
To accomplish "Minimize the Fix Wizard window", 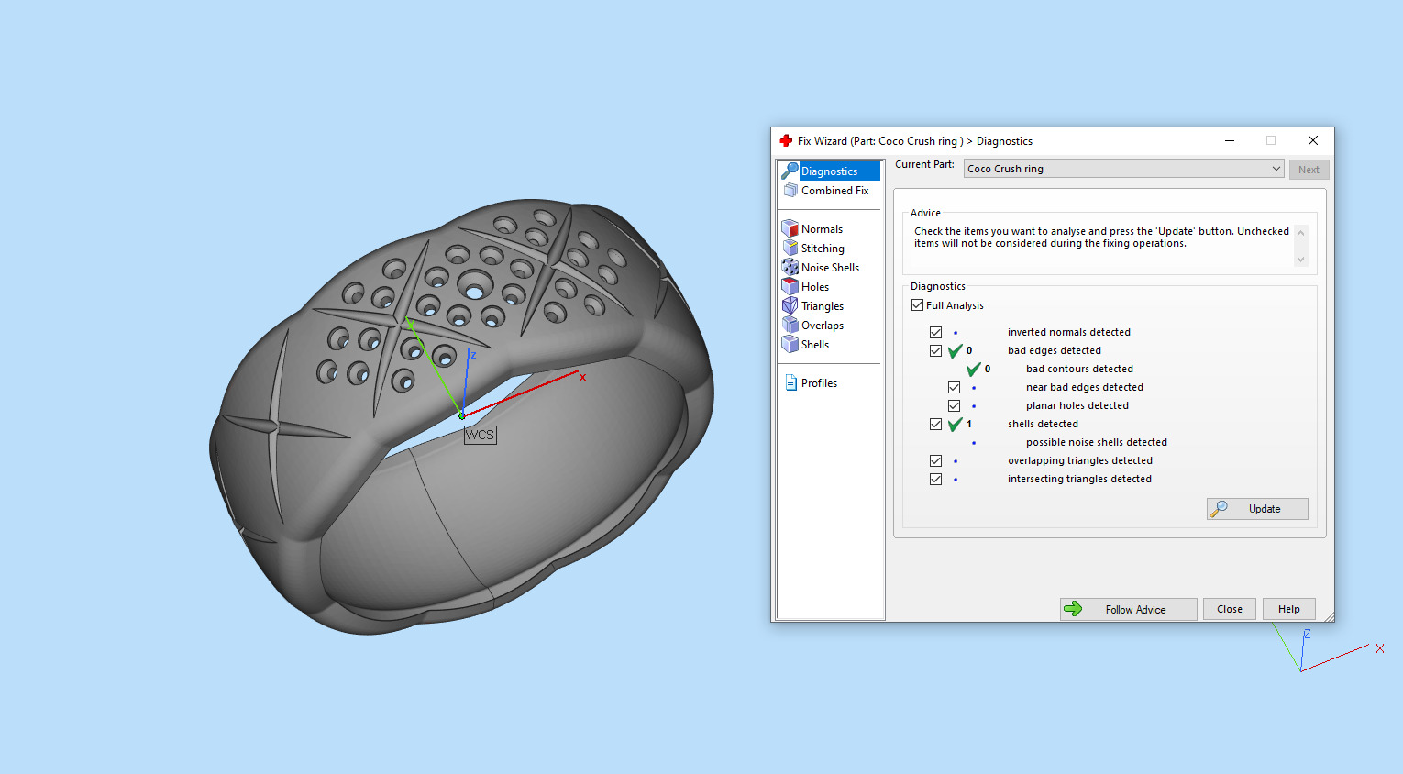I will pos(1230,140).
